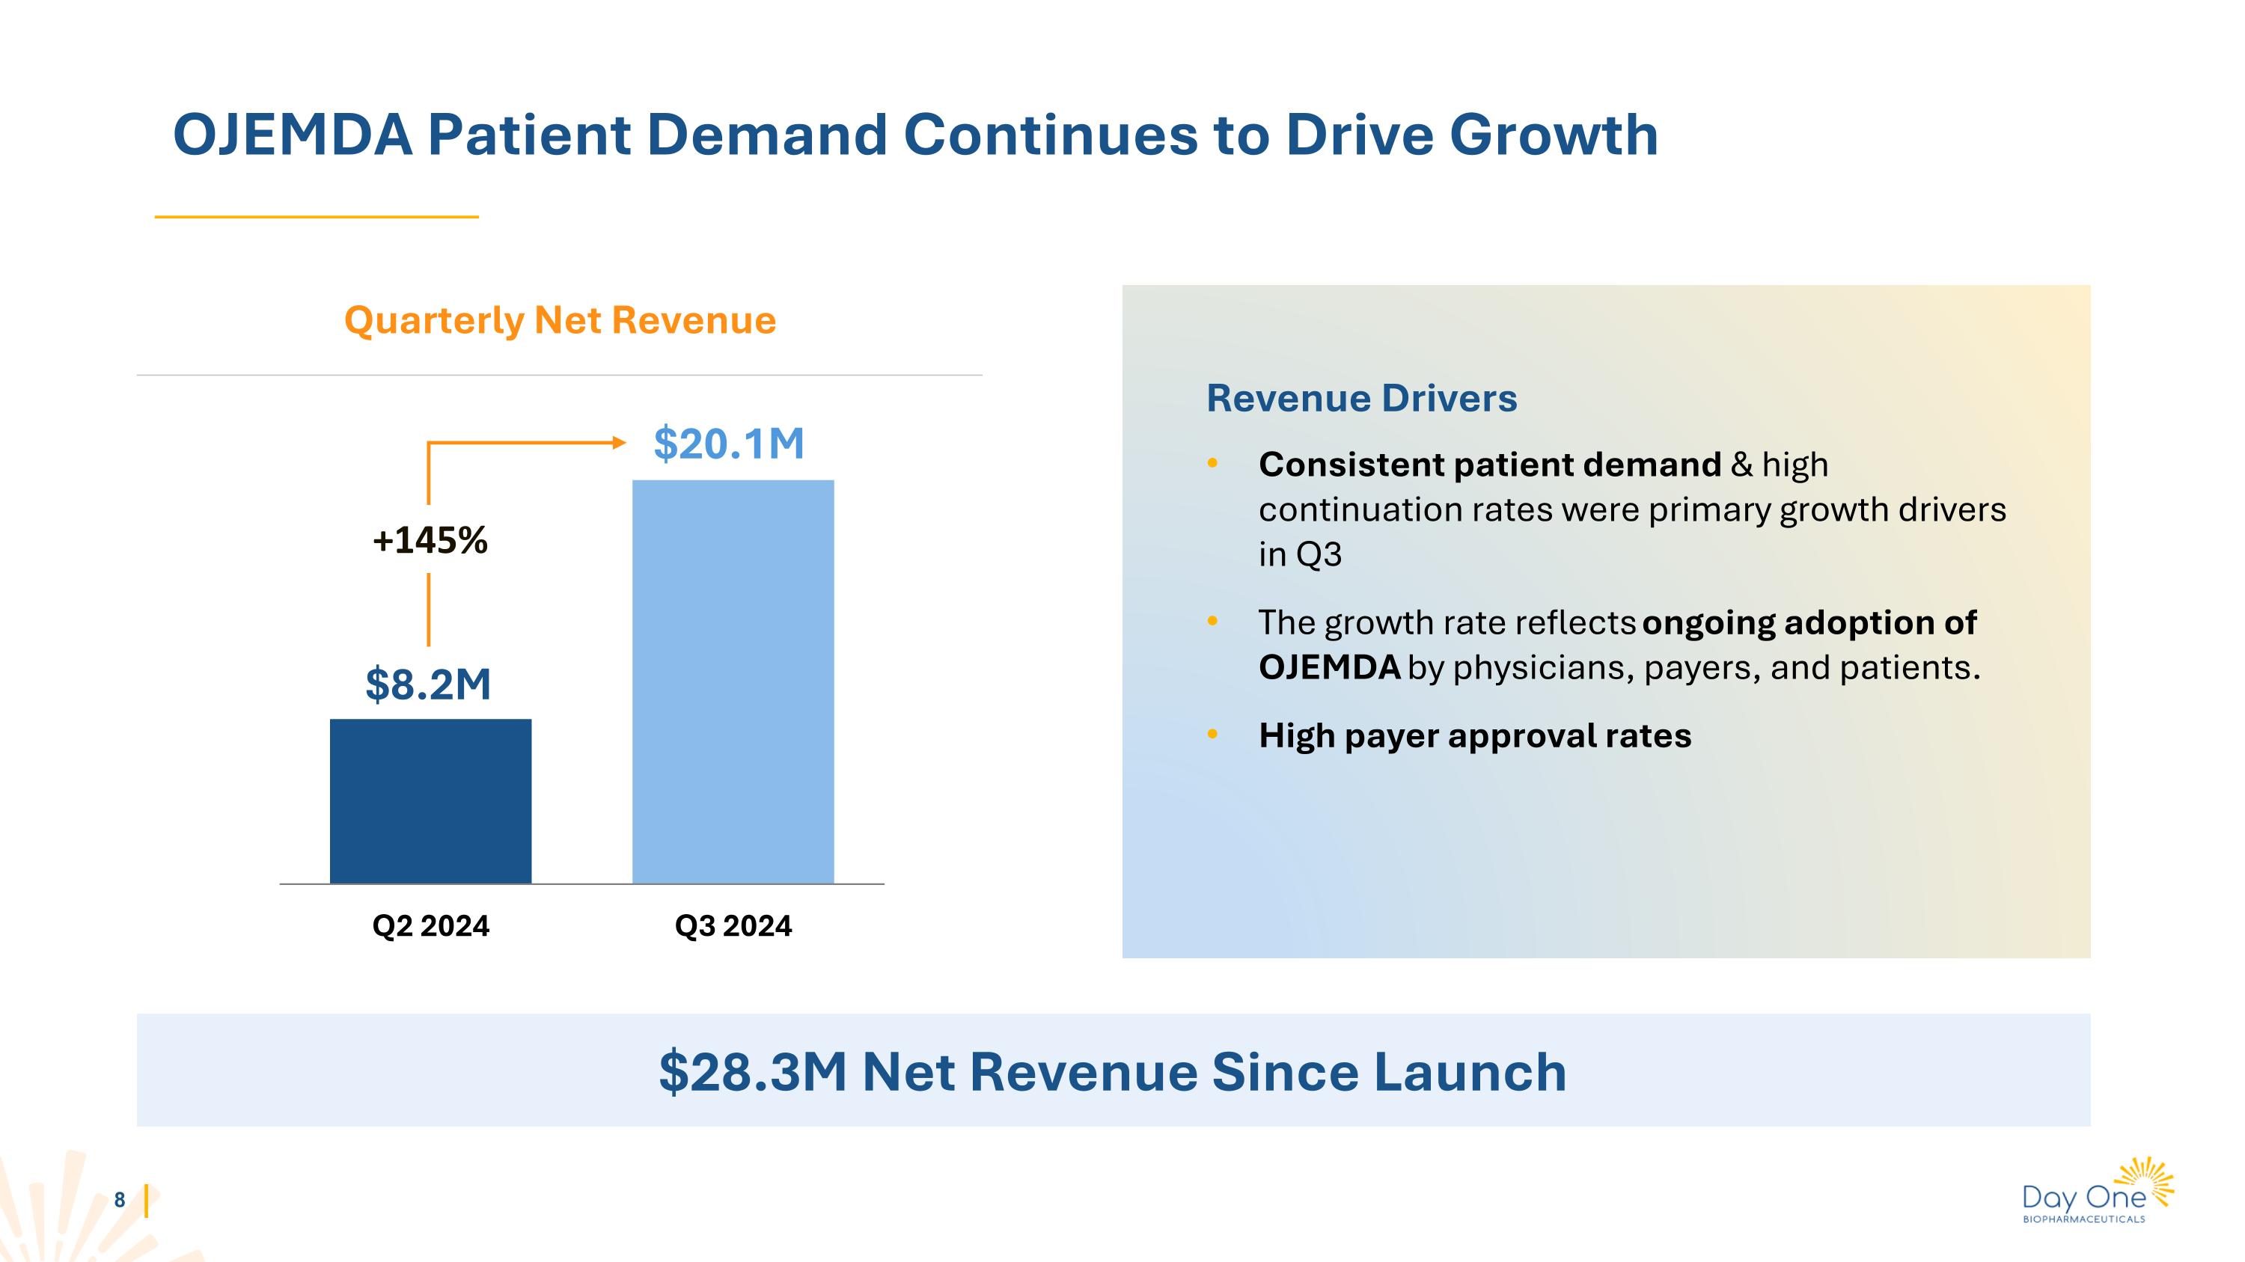Click the dark blue Q2 2024 bar
2245x1262 pixels.
click(x=430, y=801)
